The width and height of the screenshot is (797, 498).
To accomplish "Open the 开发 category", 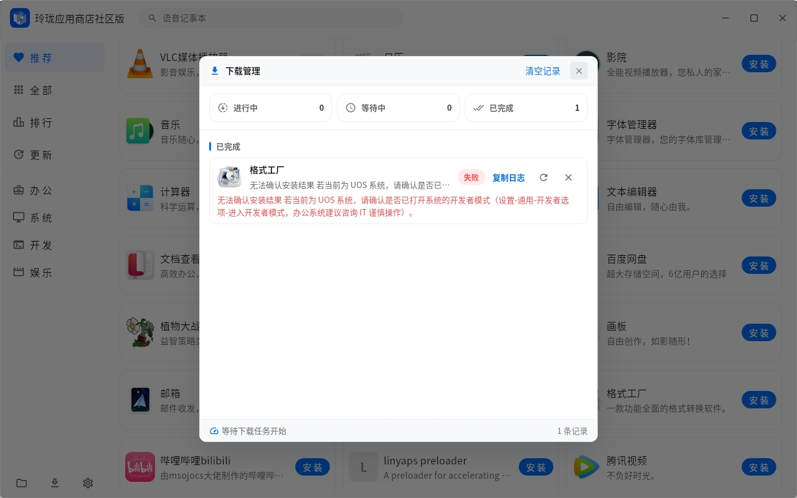I will pyautogui.click(x=55, y=245).
